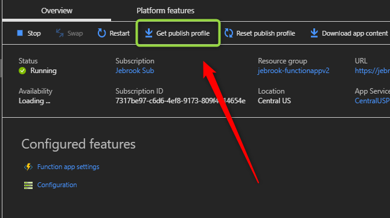Open the Function app settings link
This screenshot has height=218, width=390.
(68, 167)
